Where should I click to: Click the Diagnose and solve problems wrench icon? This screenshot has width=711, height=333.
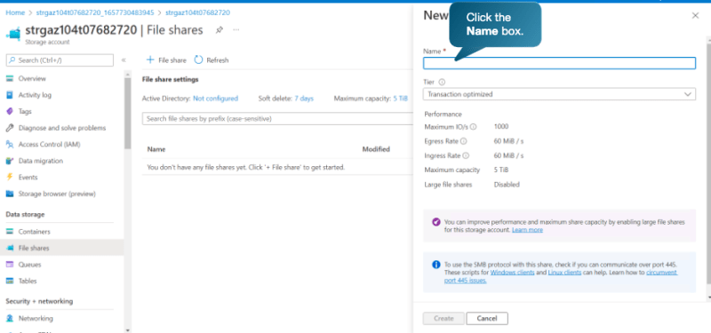(x=10, y=128)
